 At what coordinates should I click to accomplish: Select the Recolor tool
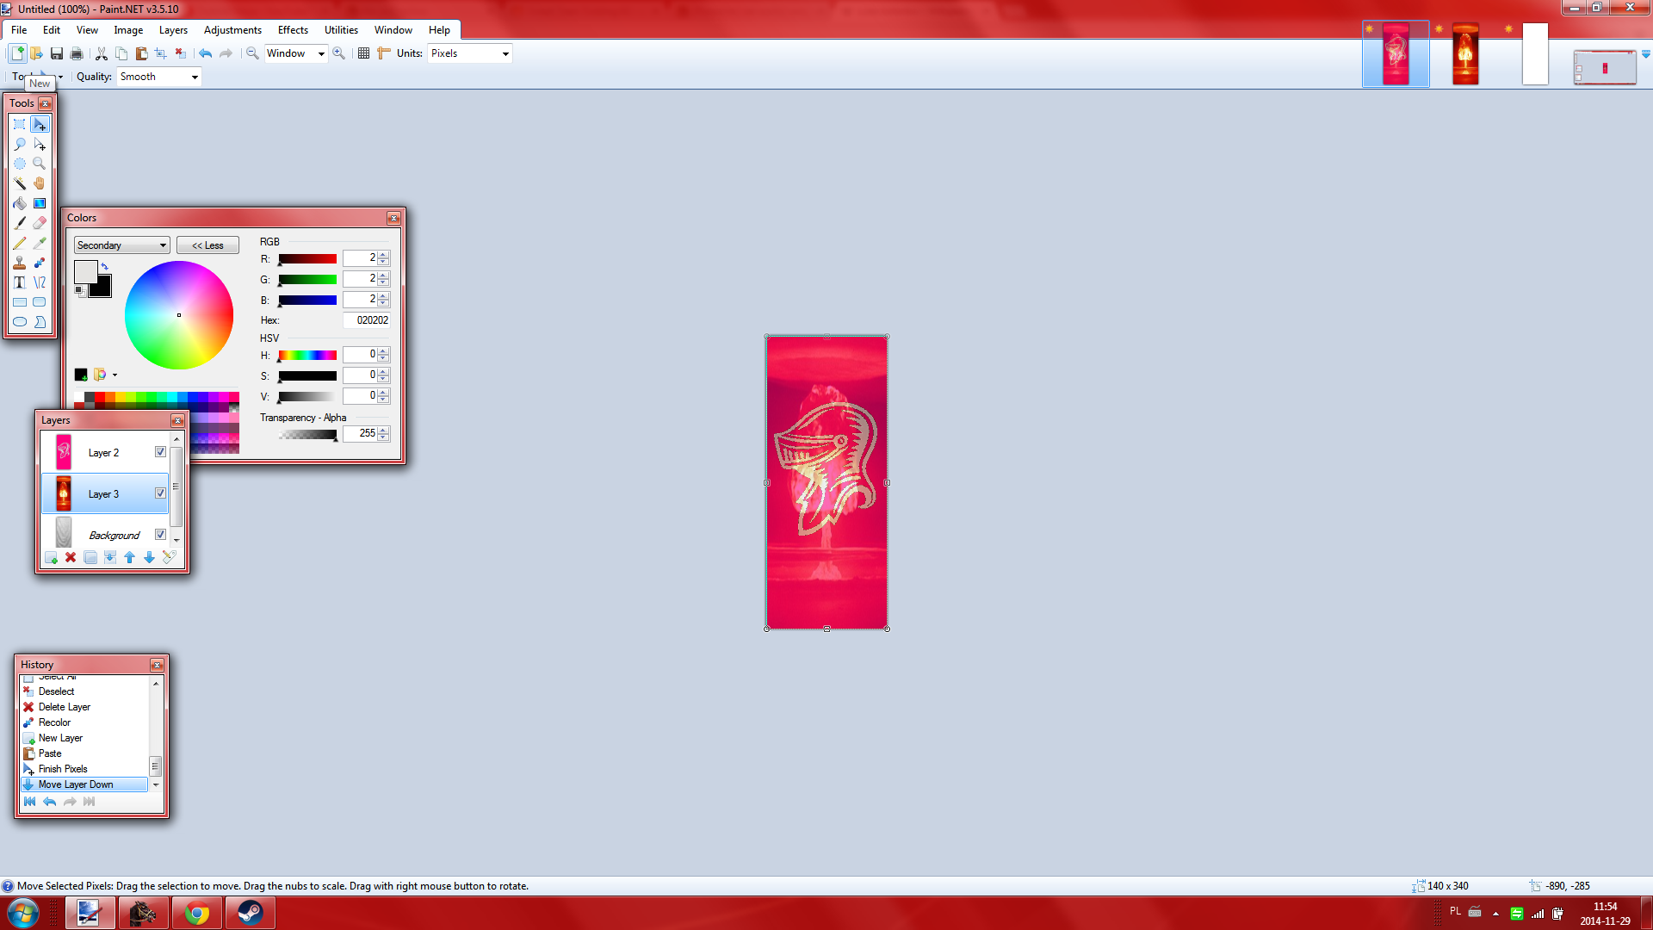(x=40, y=263)
